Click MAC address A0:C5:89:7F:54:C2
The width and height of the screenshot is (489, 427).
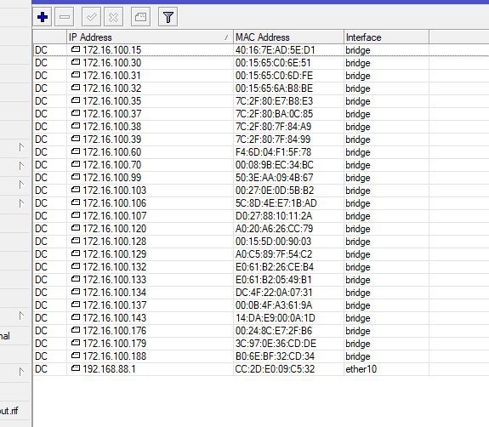tap(274, 254)
